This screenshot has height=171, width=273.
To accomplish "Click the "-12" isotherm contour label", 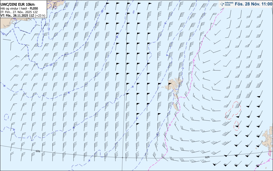I will (49, 29).
